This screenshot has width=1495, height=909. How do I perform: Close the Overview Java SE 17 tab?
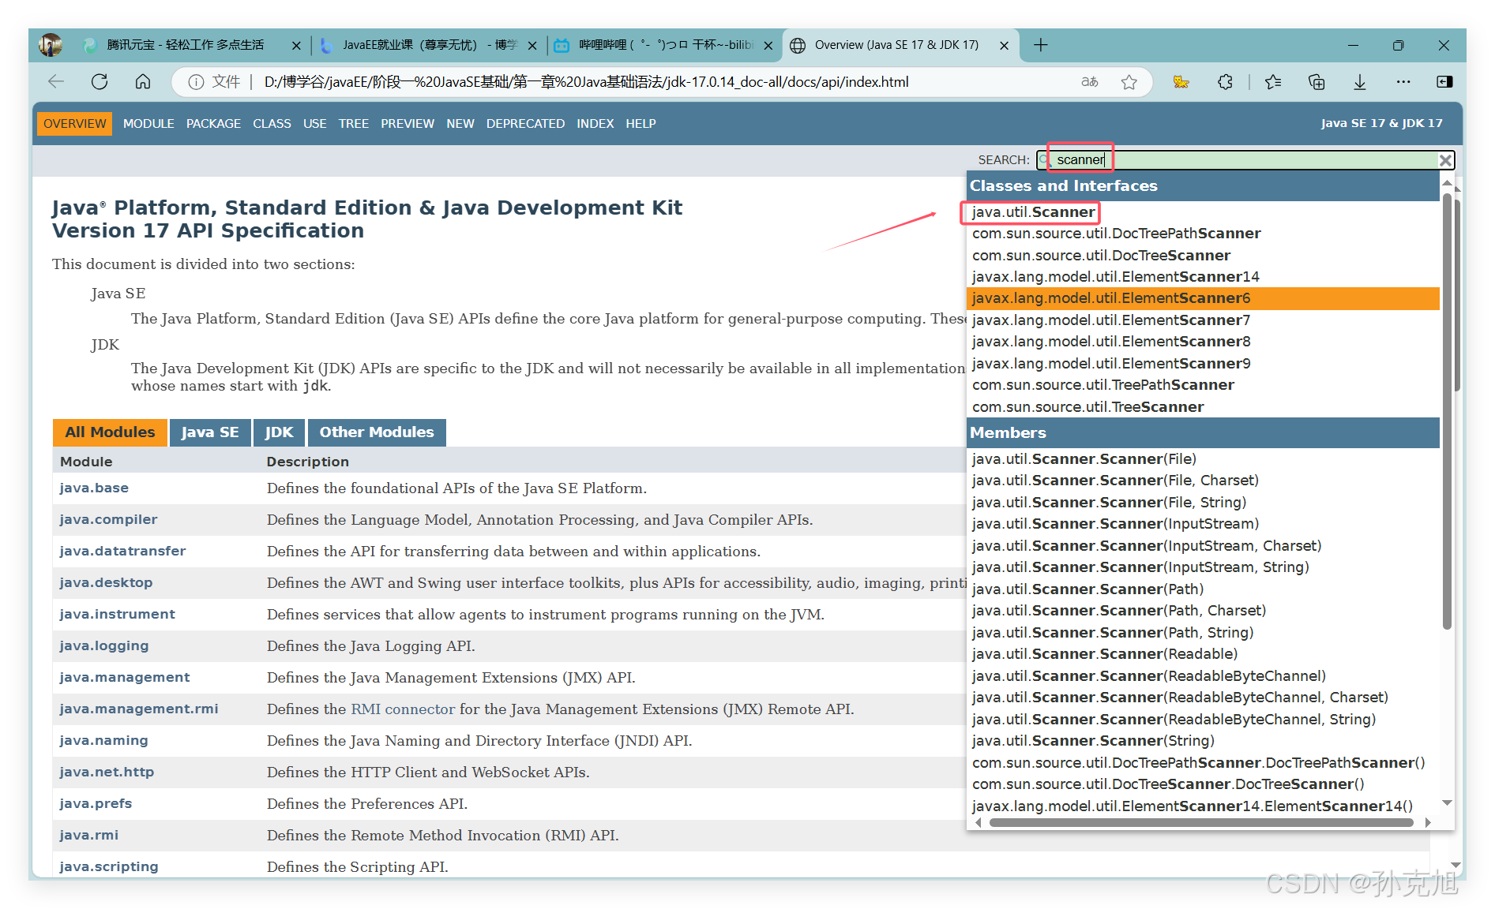[x=1005, y=46]
